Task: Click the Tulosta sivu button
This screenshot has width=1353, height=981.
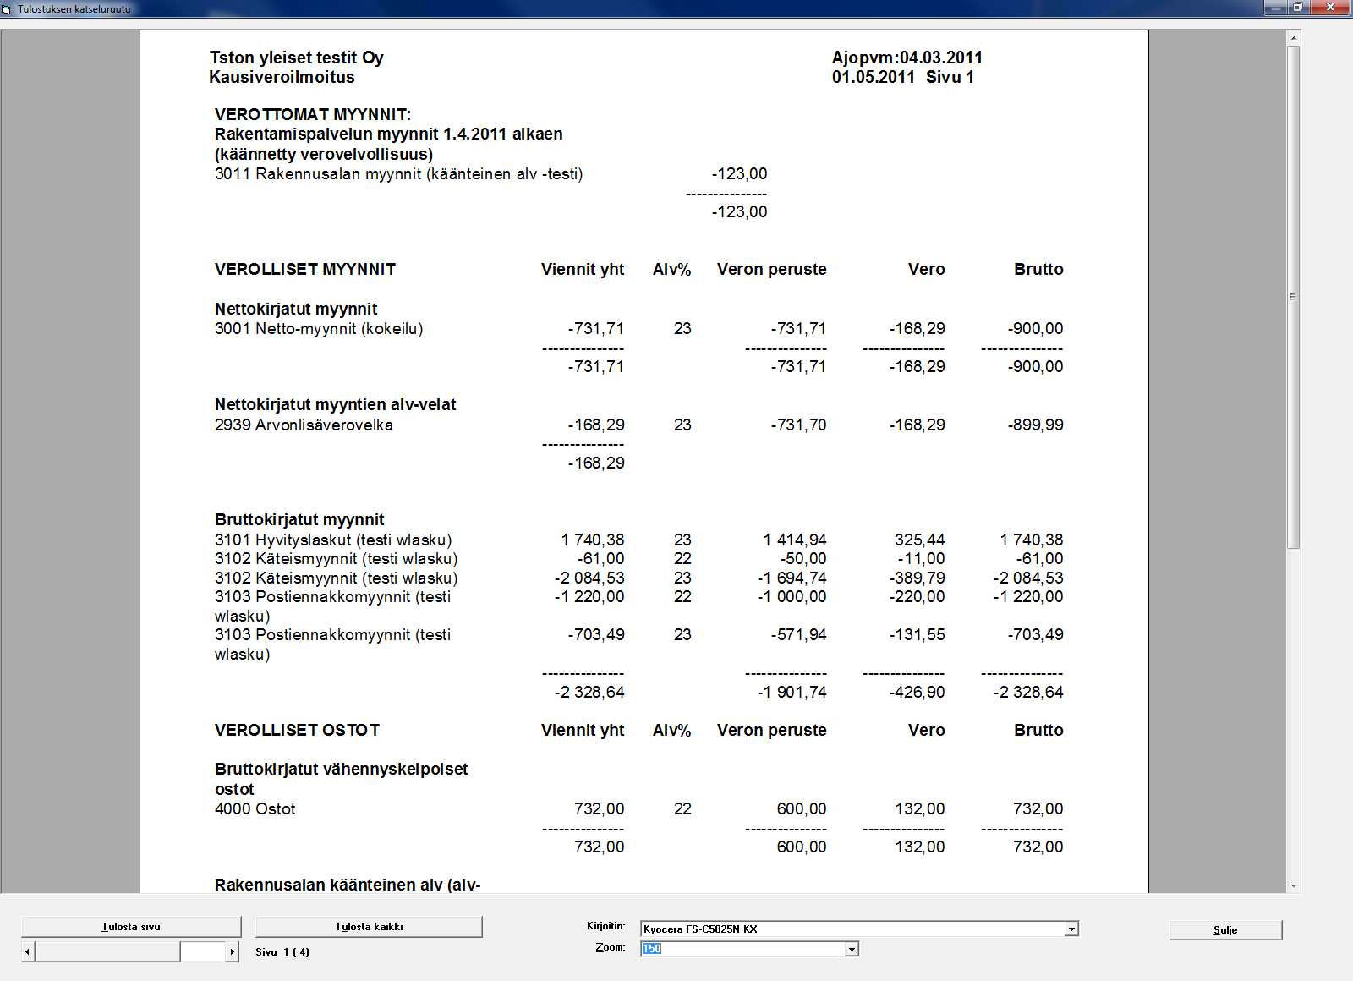Action: [131, 927]
